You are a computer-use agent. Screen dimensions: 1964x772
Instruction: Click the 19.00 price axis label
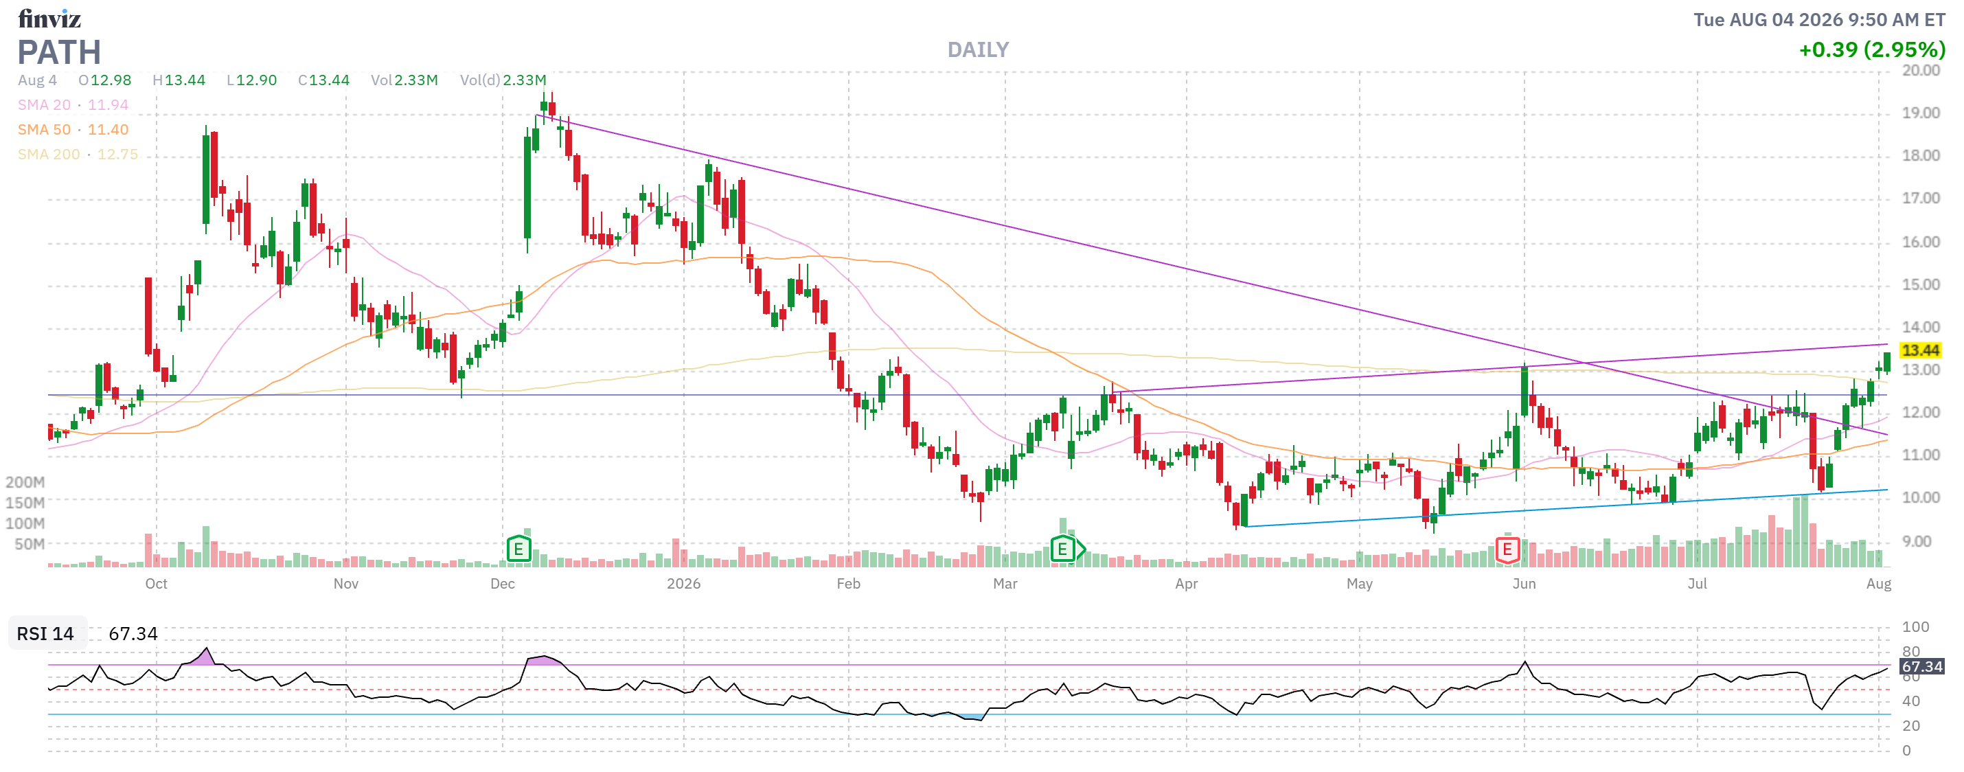[1921, 113]
